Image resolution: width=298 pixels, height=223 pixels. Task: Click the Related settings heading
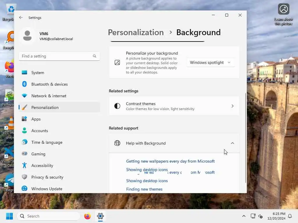click(123, 91)
